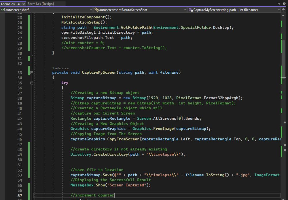Place cursor on InitializeComponent call

coord(86,17)
